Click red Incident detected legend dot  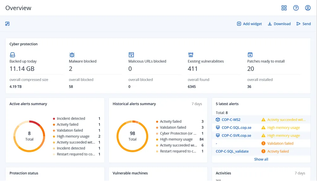(x=54, y=119)
